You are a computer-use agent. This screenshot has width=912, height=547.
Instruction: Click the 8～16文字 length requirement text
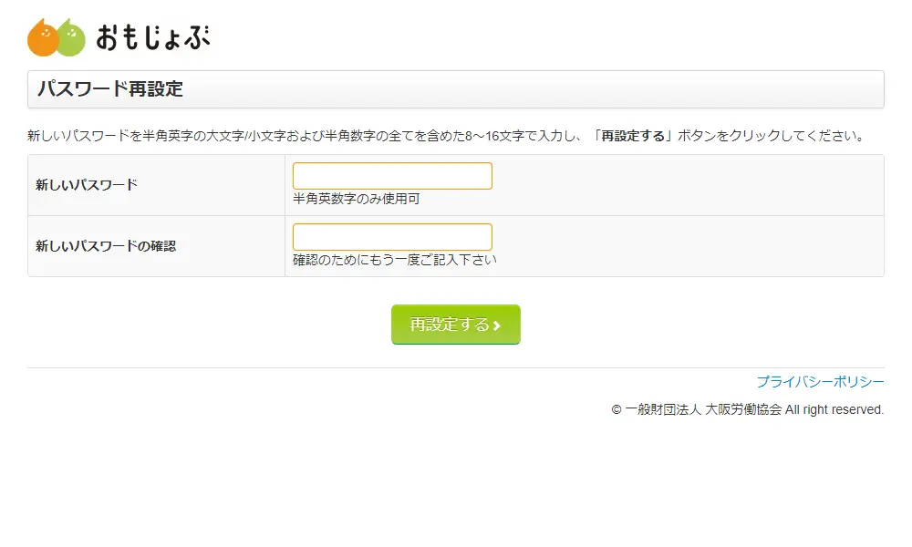tap(494, 137)
